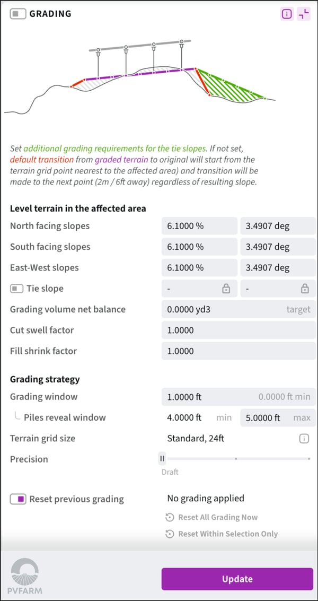This screenshot has width=318, height=601.
Task: Enable the Tie slope toggle
Action: point(16,289)
